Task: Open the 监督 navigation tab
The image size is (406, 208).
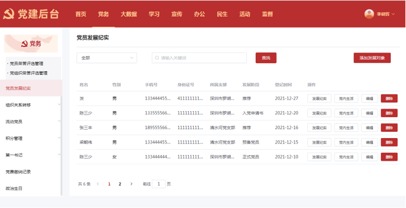Action: click(x=267, y=14)
